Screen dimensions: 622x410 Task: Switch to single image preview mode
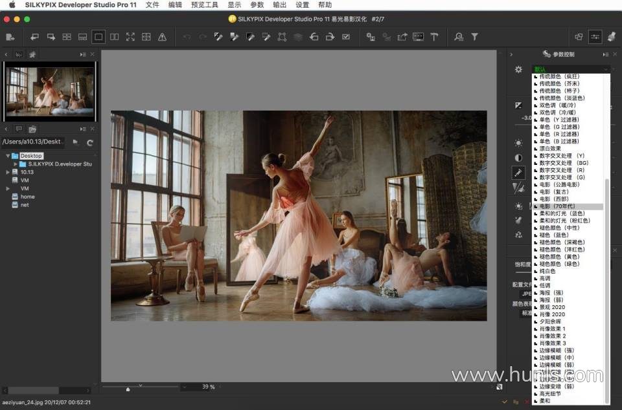pos(98,37)
